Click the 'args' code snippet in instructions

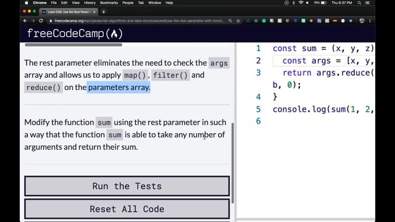coord(219,63)
